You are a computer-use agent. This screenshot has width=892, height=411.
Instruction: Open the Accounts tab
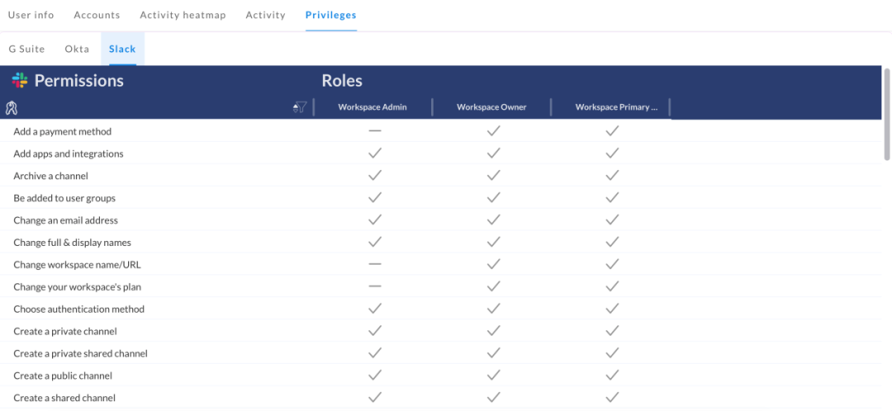[97, 15]
